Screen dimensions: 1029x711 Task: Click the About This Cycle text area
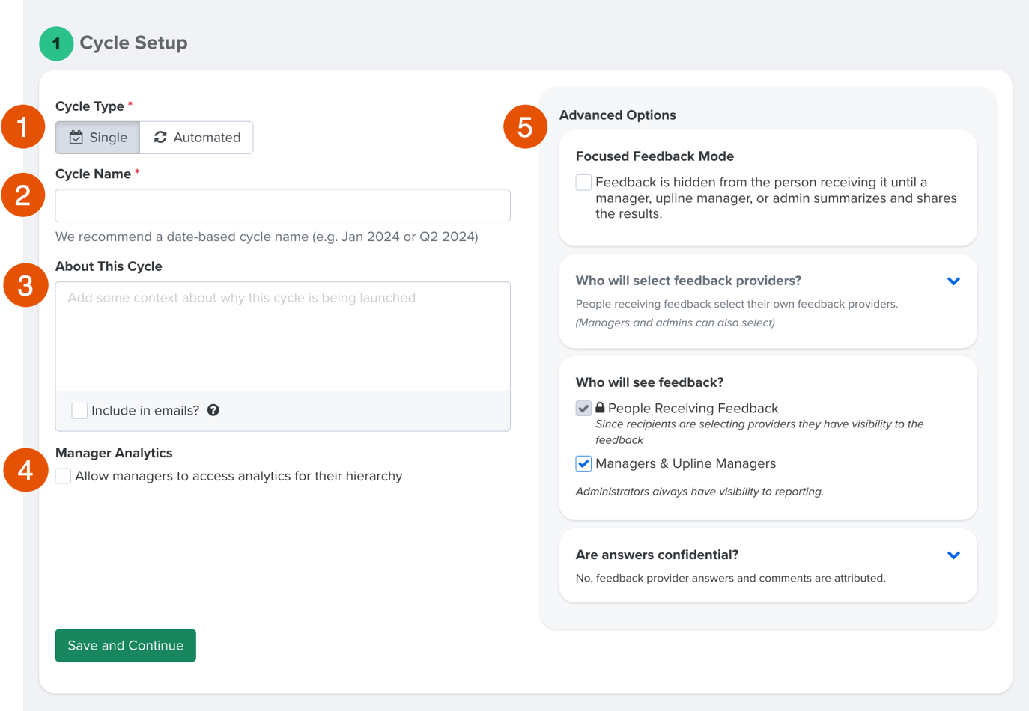tap(282, 337)
